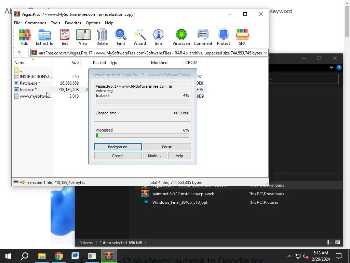The width and height of the screenshot is (350, 263).
Task: Open the File menu
Action: (17, 23)
